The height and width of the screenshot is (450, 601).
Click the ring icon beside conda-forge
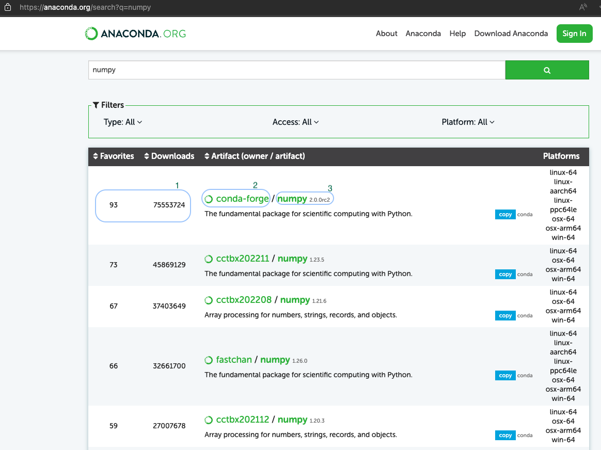[x=209, y=199]
